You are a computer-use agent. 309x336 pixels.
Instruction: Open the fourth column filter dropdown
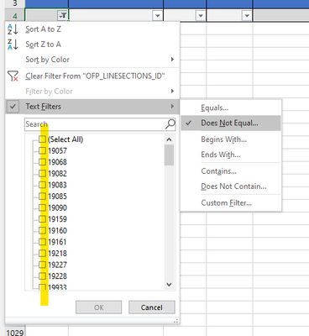(247, 16)
